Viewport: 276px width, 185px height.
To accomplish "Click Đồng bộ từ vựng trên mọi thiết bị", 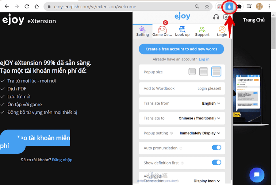I will (x=42, y=112).
